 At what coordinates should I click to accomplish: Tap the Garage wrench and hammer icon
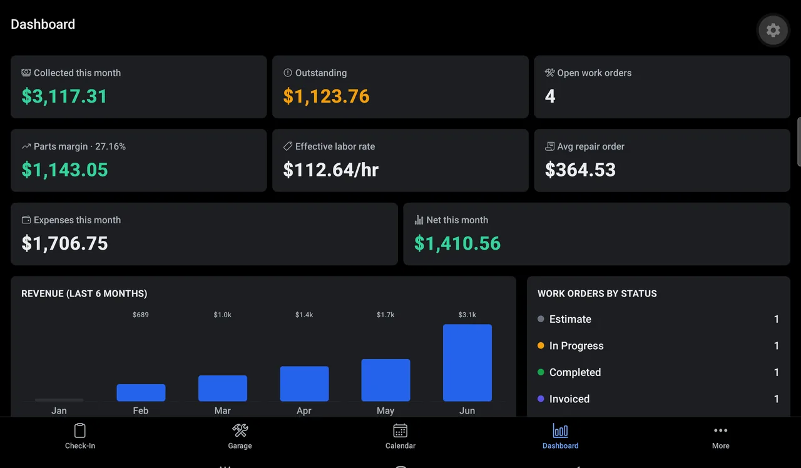[x=240, y=430]
